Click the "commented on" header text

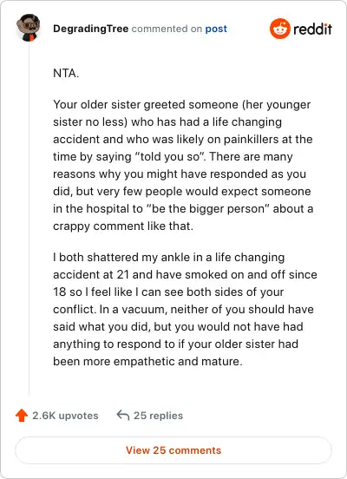[x=167, y=29]
